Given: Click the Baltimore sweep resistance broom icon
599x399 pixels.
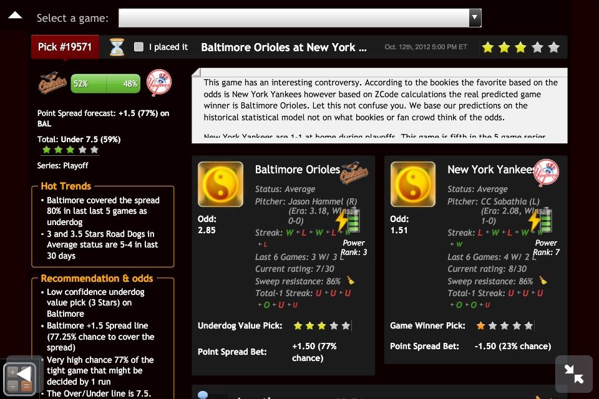Looking at the screenshot, I should click(x=351, y=281).
